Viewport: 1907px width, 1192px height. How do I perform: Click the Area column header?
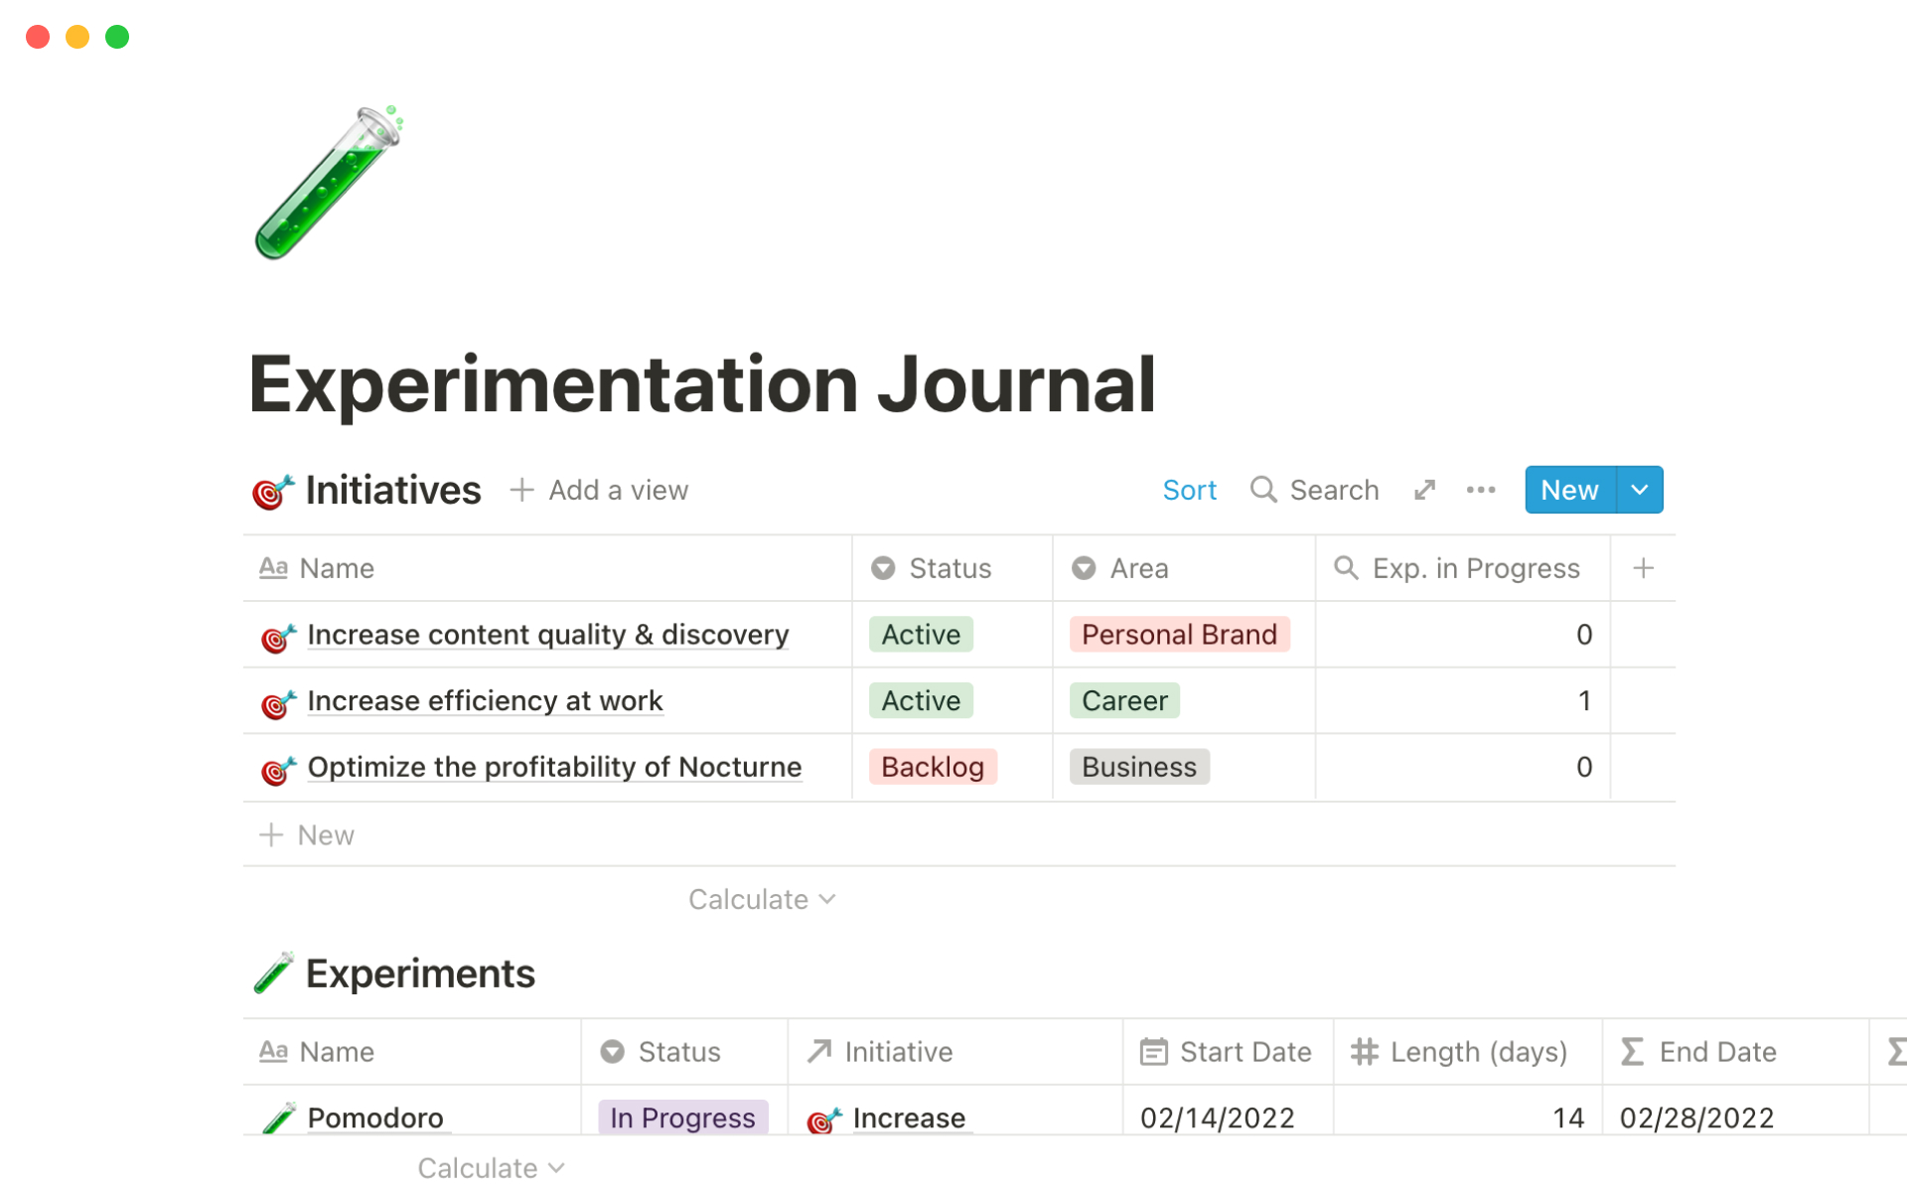point(1138,568)
